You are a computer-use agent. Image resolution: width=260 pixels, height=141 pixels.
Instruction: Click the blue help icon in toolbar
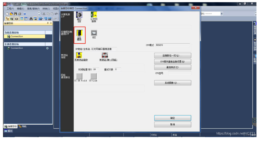pos(25,14)
